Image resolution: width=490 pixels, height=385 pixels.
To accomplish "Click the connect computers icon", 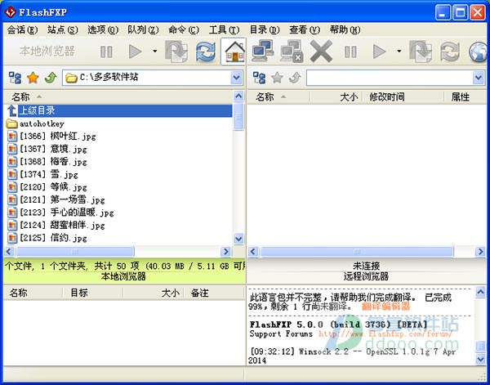I will point(263,51).
